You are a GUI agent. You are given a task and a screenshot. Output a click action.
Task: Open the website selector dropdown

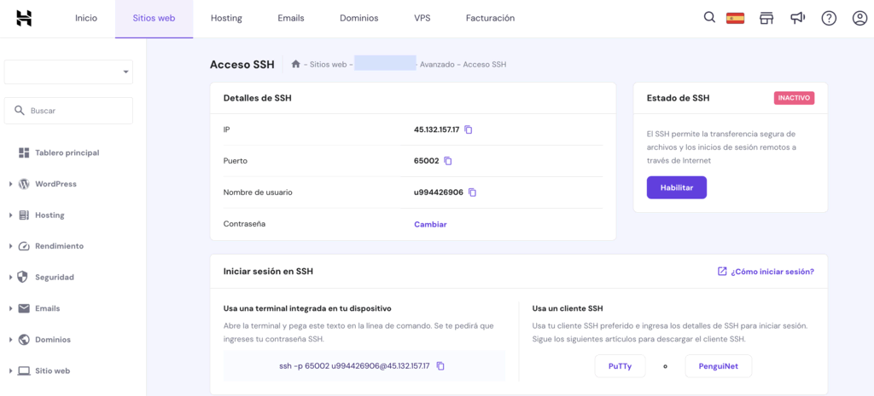(x=68, y=72)
